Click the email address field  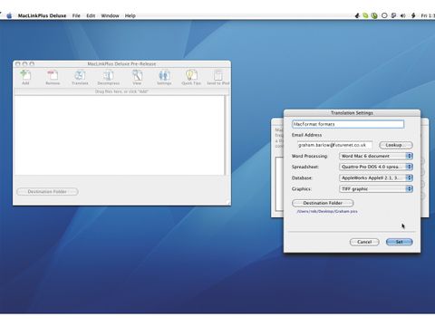point(334,145)
